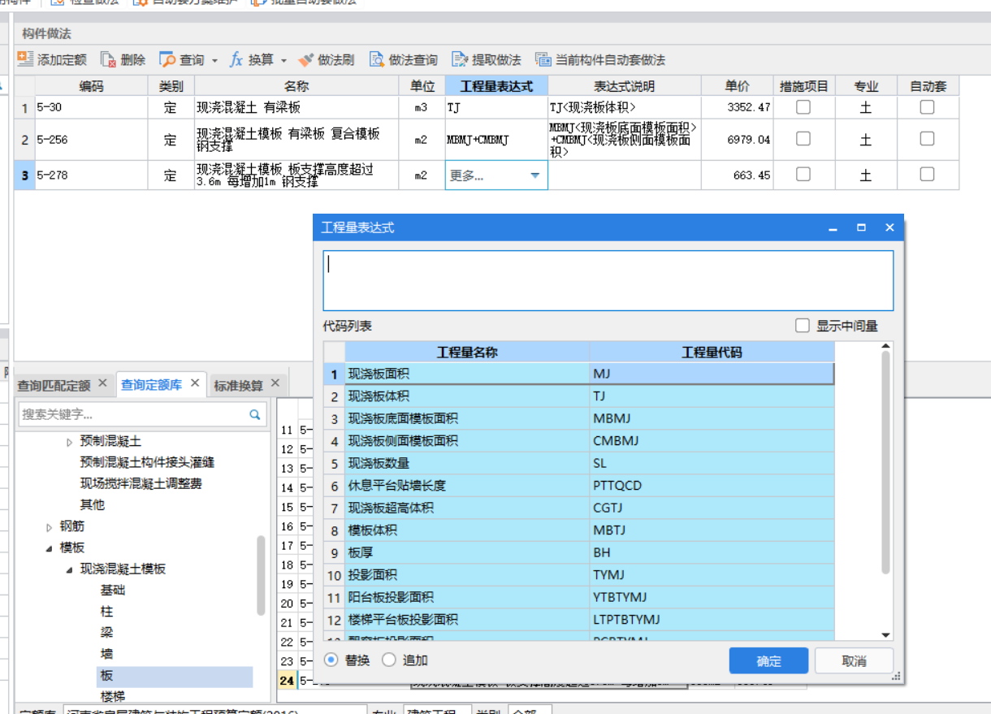Viewport: 991px width, 714px height.
Task: Click the search magnifier in the quota library
Action: (x=255, y=414)
